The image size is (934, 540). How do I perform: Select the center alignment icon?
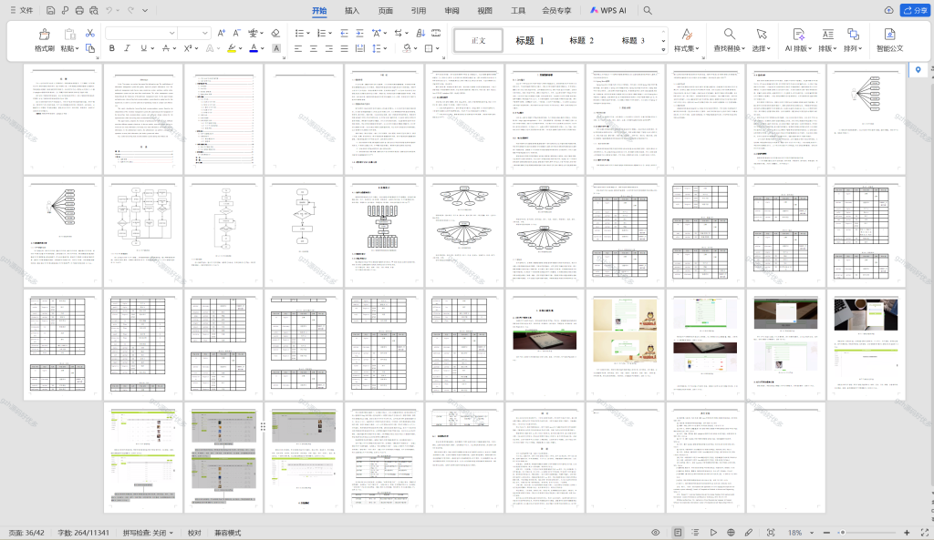coord(314,48)
